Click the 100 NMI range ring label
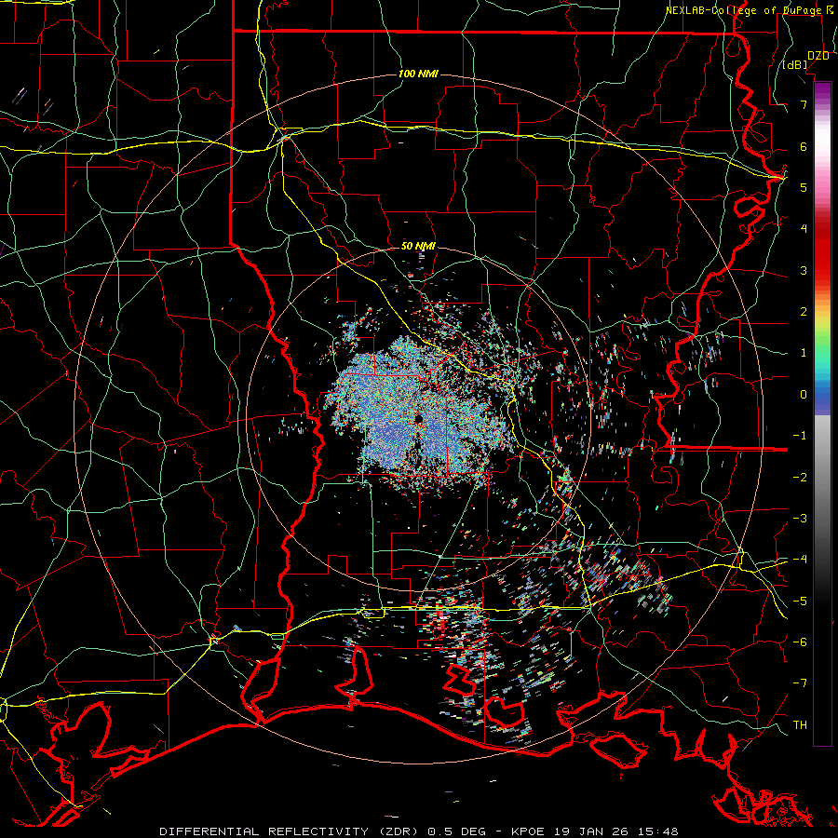Screen dimensions: 838x838 point(418,74)
